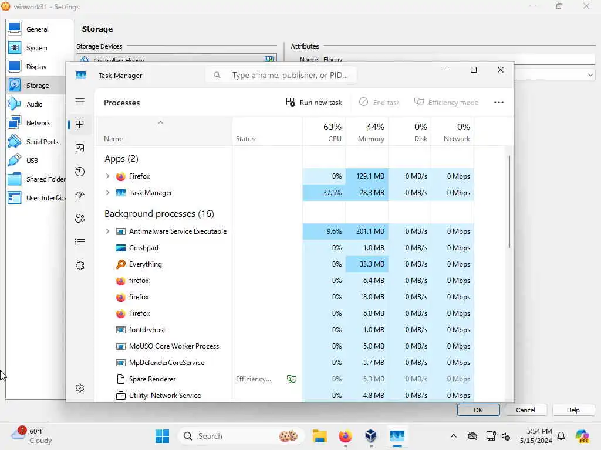Open Serial Ports section in VirtualBox Settings

click(36, 142)
